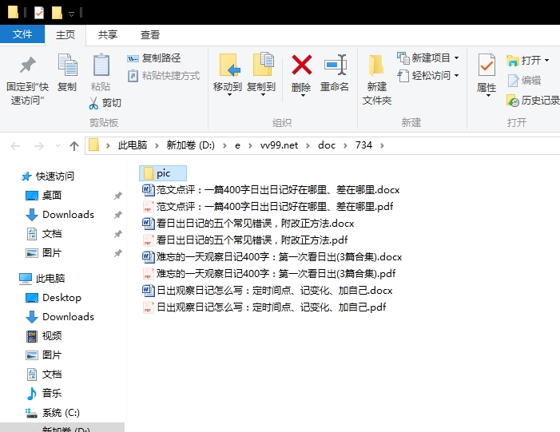Click the Back navigation arrow

click(x=15, y=145)
